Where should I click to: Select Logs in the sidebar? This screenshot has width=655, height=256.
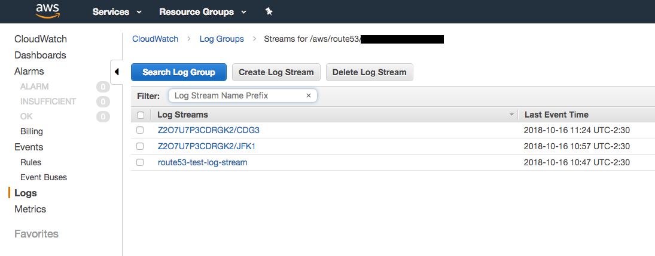[x=26, y=193]
